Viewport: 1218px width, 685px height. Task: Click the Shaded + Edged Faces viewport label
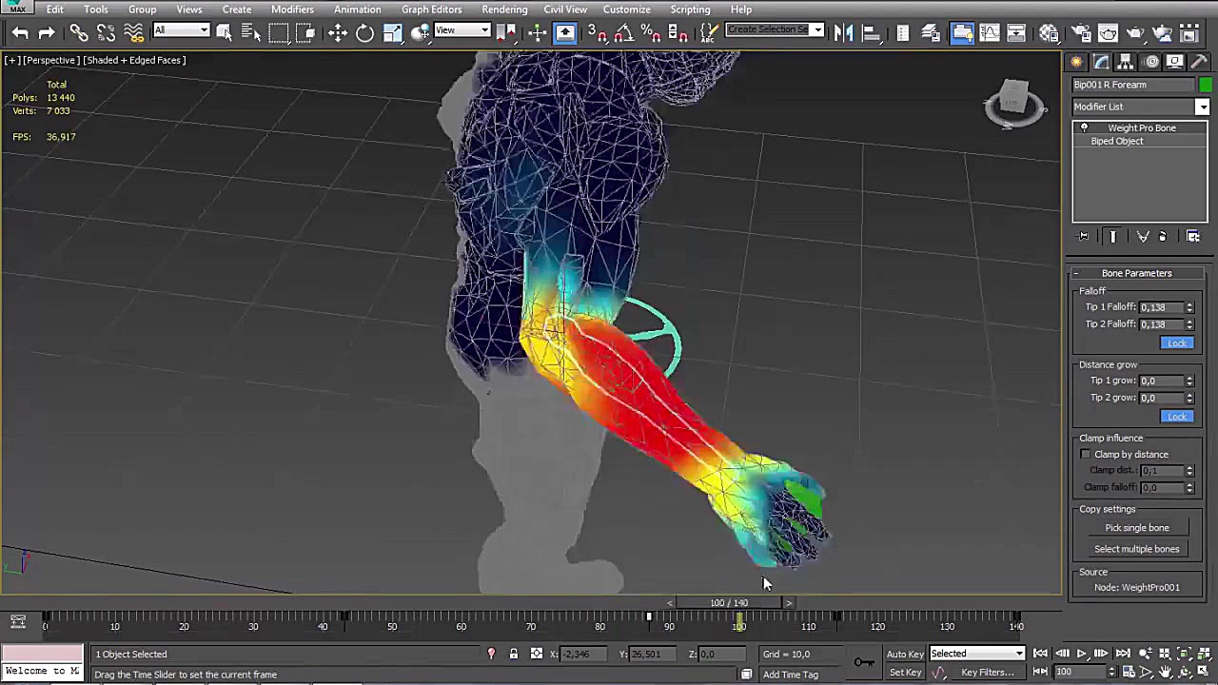[134, 60]
